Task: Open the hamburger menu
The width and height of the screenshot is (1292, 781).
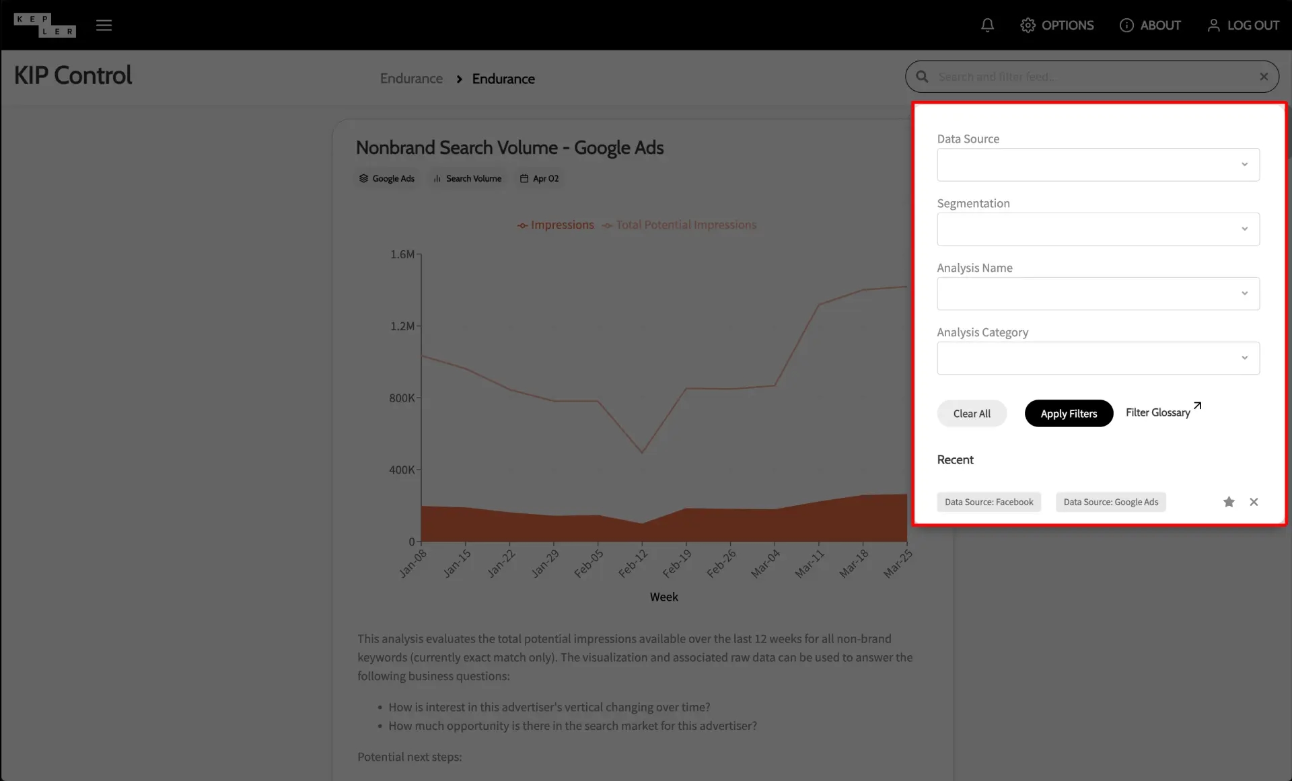Action: [x=104, y=26]
